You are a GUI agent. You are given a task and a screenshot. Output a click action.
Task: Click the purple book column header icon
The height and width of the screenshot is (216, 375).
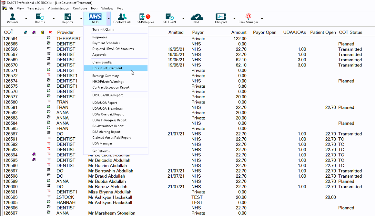coord(34,32)
